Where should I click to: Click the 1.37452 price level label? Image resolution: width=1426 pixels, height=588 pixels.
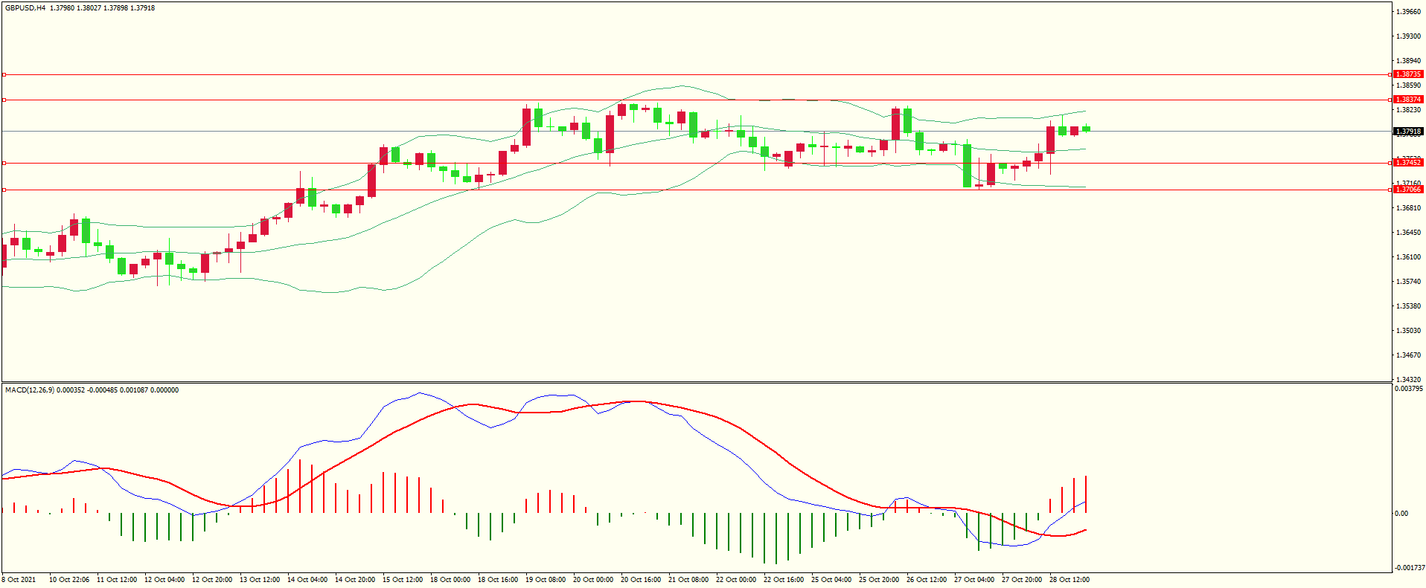tap(1407, 163)
